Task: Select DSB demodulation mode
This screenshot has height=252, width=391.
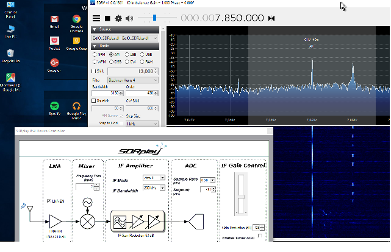Action: pos(111,61)
